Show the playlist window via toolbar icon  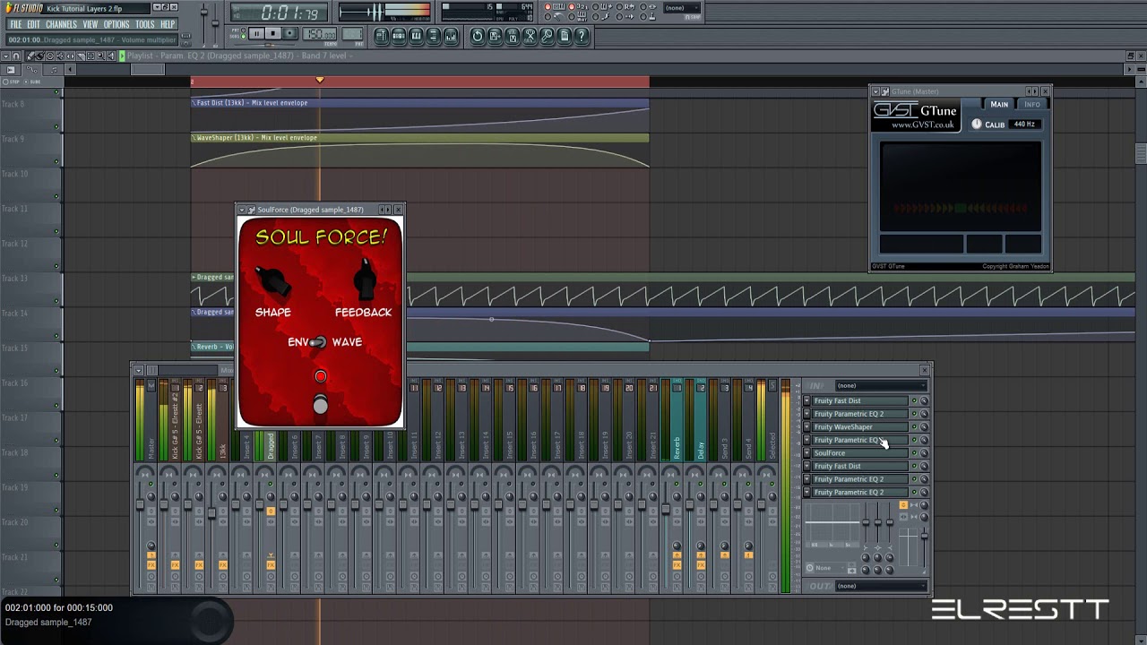[x=381, y=36]
